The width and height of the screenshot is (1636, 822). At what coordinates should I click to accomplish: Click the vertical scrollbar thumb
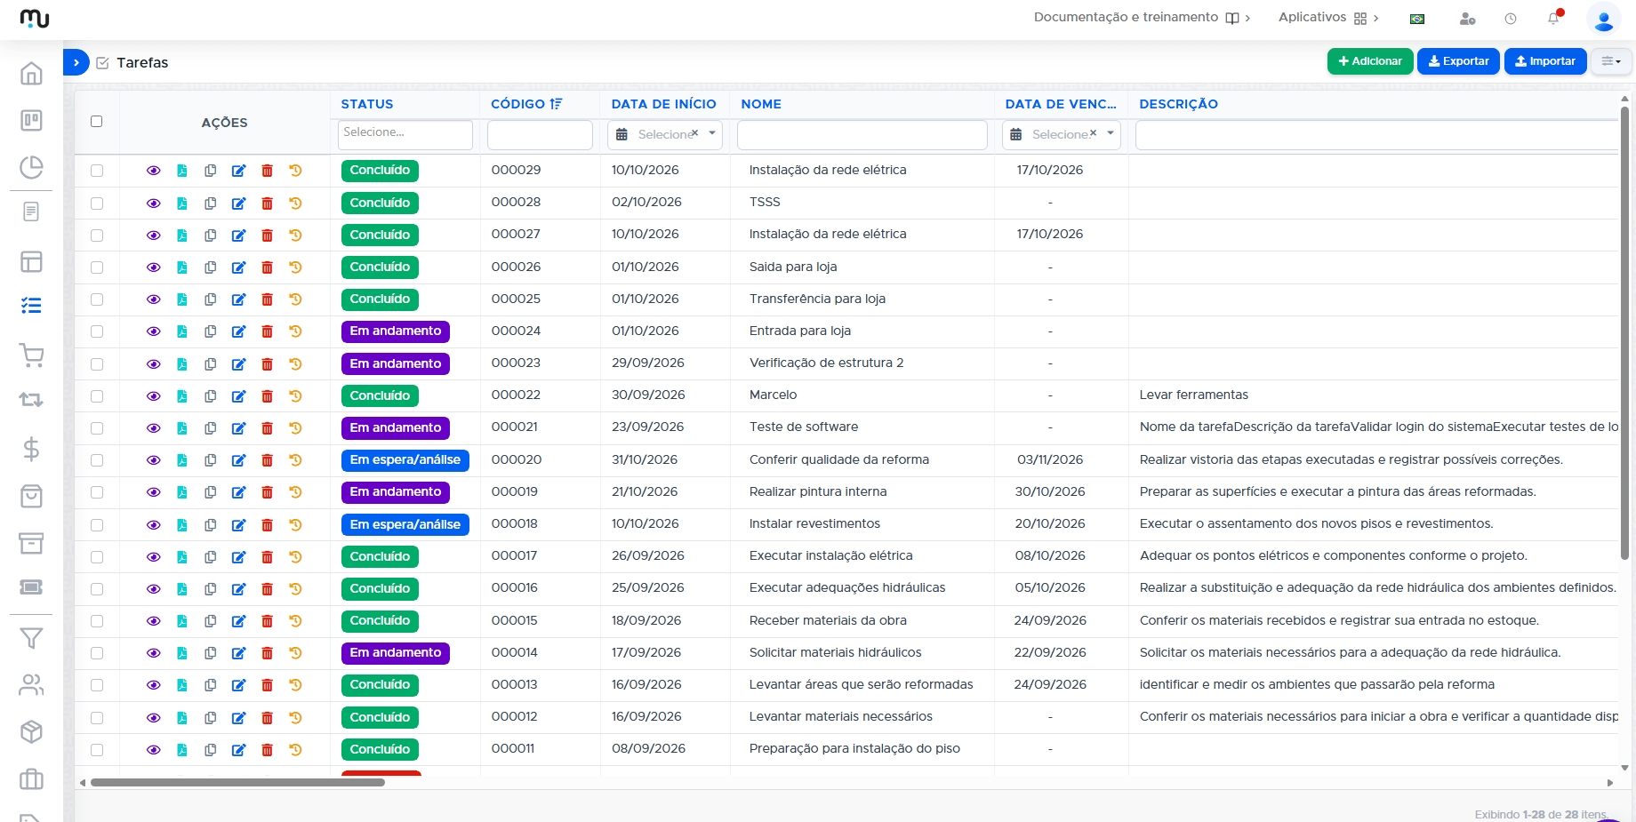[x=1624, y=333]
